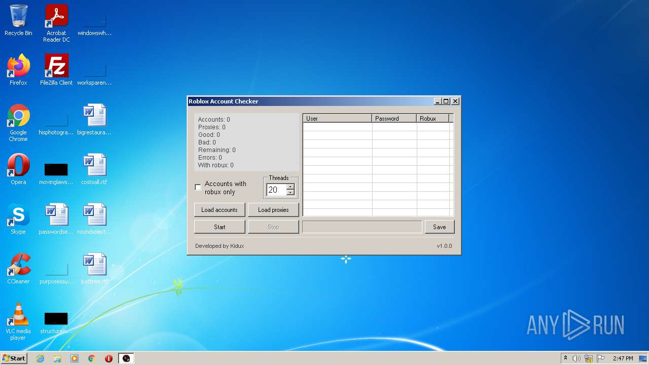The width and height of the screenshot is (649, 365).
Task: Click Opera icon in the taskbar
Action: pos(109,358)
